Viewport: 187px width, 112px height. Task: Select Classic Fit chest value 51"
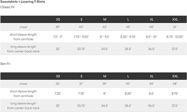tap(175, 27)
